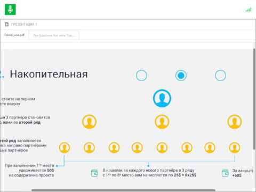Open the ПРЕЗЕНТАЦИЯ 1 panel title
The height and width of the screenshot is (192, 256).
[x=24, y=24]
